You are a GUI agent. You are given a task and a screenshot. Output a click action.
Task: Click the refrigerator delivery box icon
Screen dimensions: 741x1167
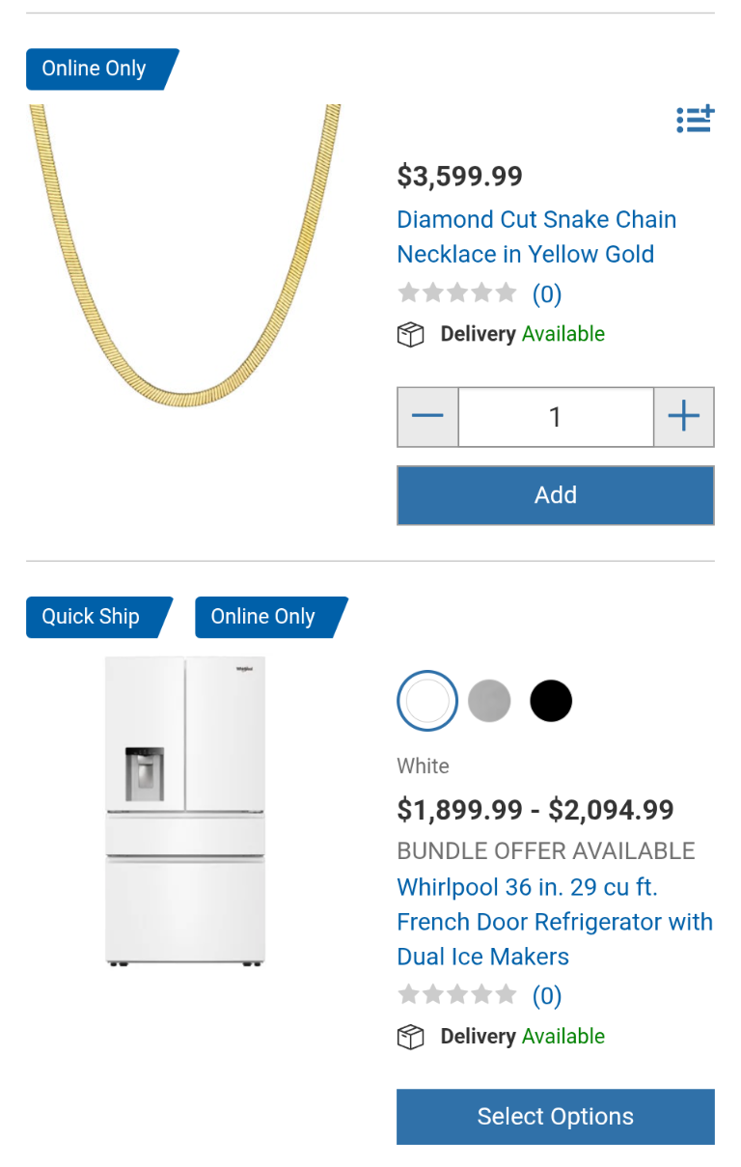click(x=411, y=1038)
